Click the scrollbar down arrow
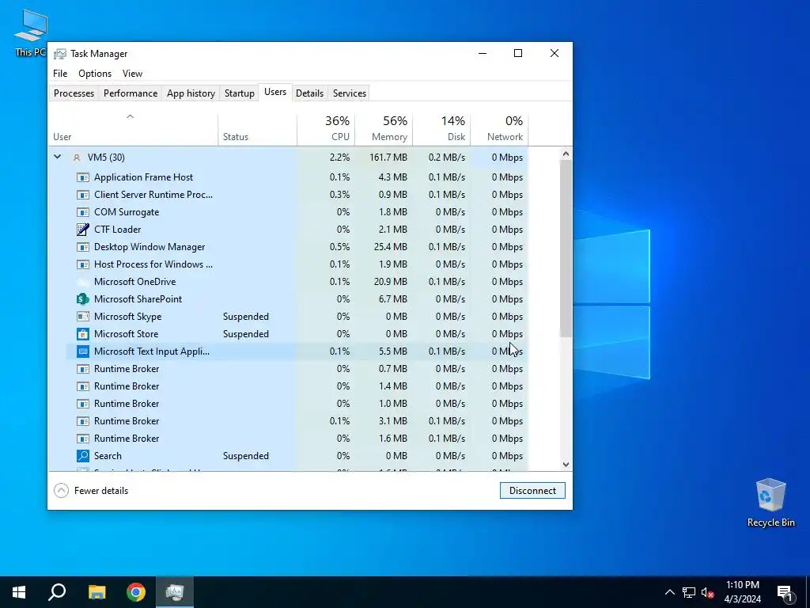 pos(566,464)
